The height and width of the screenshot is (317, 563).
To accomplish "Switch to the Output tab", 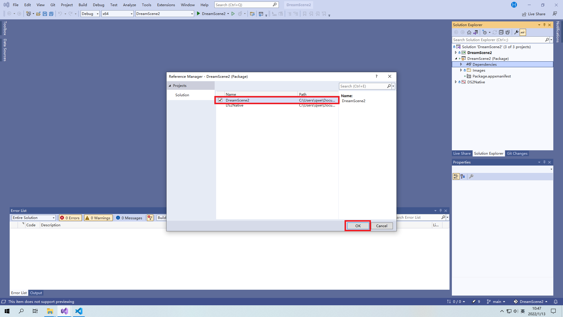I will pyautogui.click(x=36, y=293).
